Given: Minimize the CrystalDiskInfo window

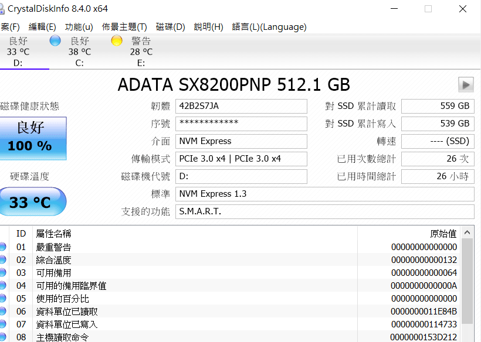Looking at the screenshot, I should click(394, 9).
